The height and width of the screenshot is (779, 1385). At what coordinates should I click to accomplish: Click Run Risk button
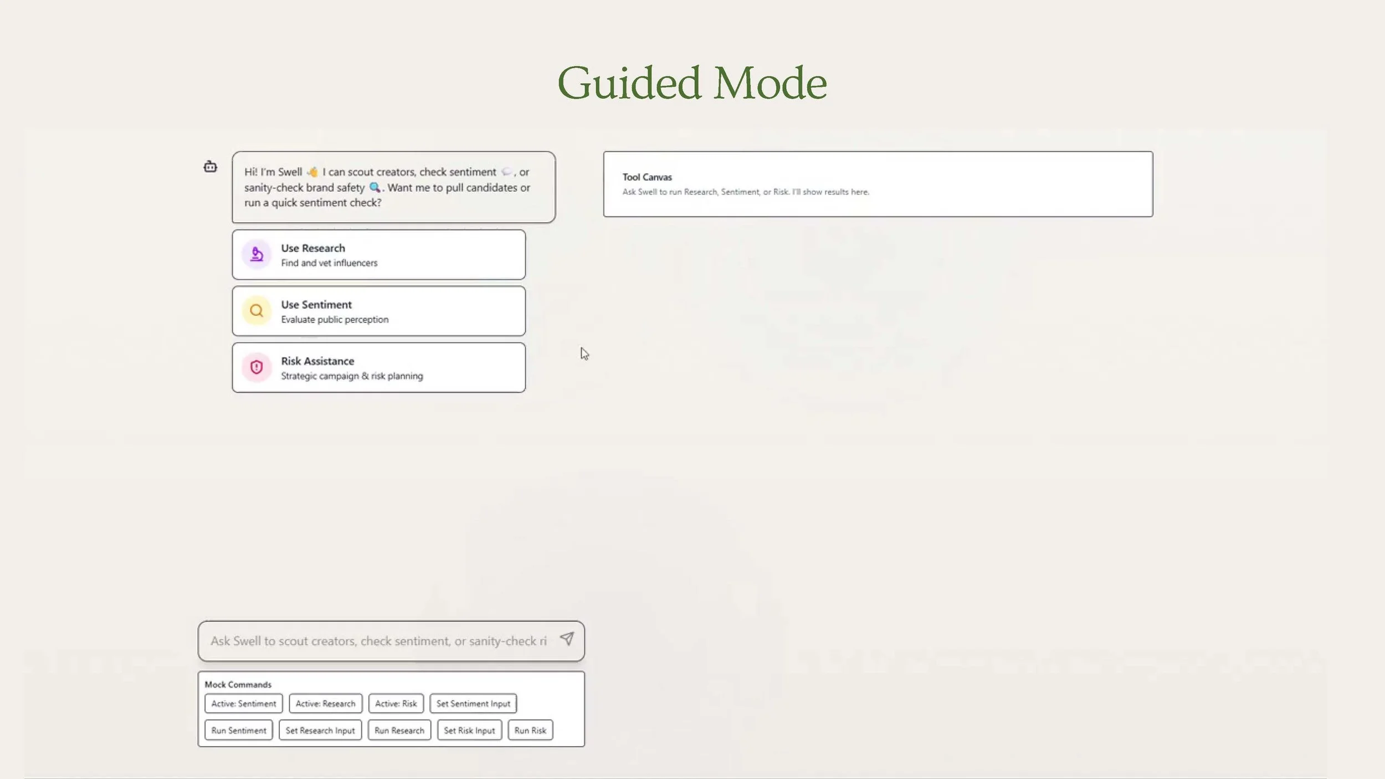point(530,730)
